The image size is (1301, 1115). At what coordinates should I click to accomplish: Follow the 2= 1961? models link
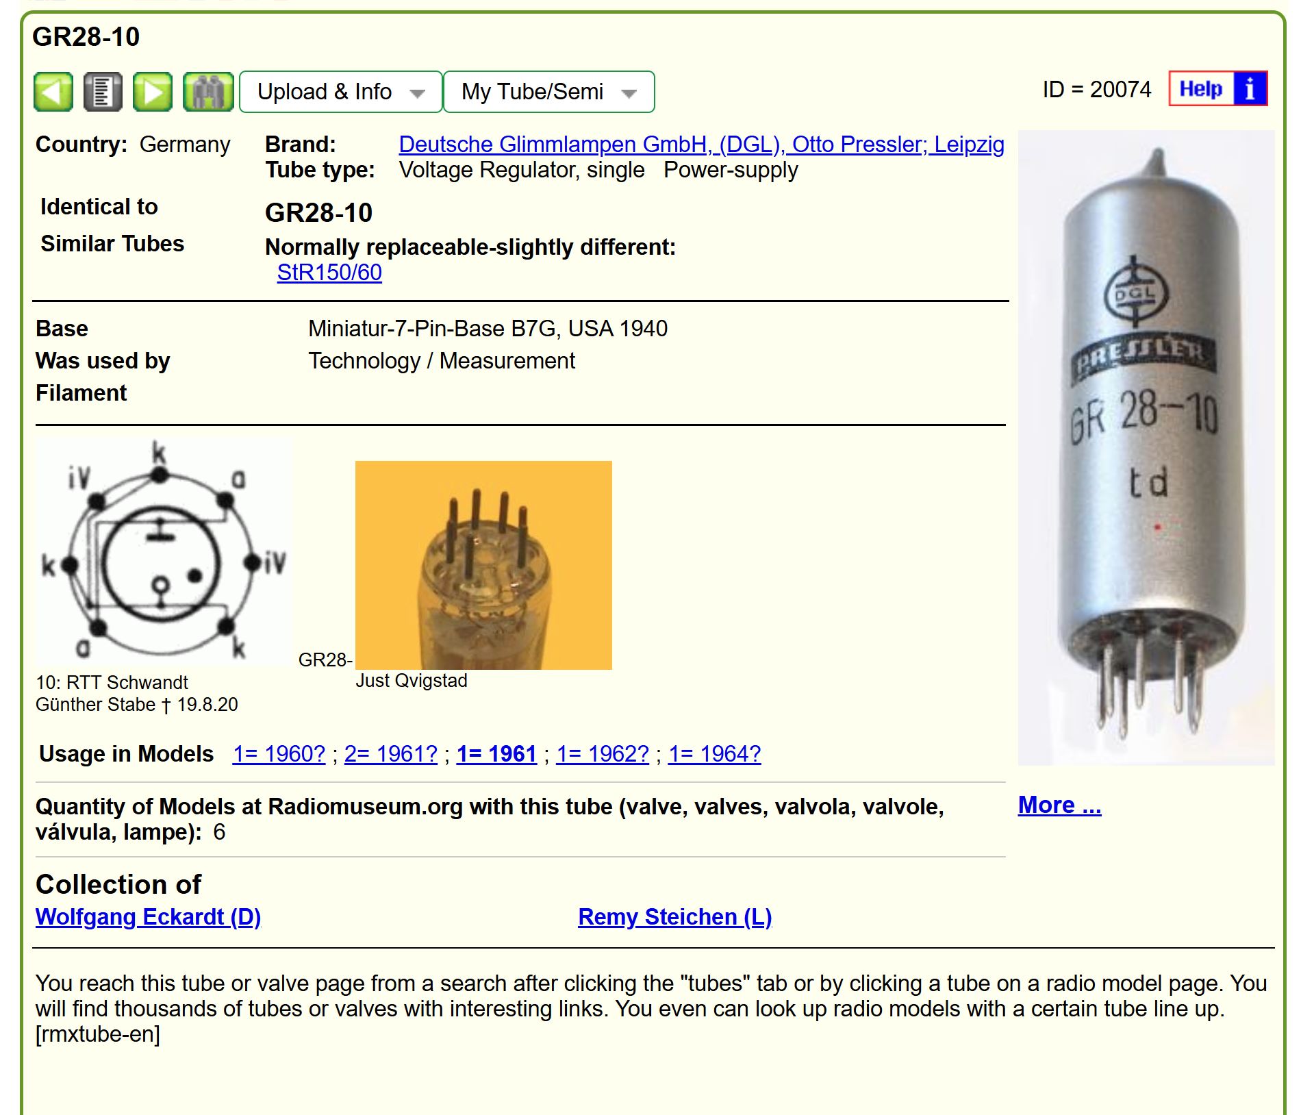pos(390,754)
